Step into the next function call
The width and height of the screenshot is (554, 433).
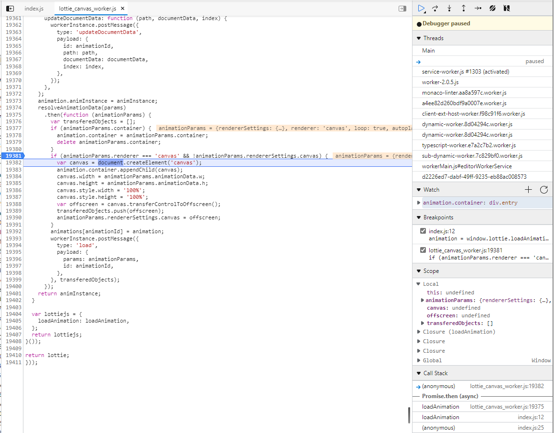pyautogui.click(x=449, y=8)
